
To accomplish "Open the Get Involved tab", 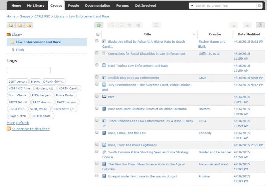I will click(146, 5).
